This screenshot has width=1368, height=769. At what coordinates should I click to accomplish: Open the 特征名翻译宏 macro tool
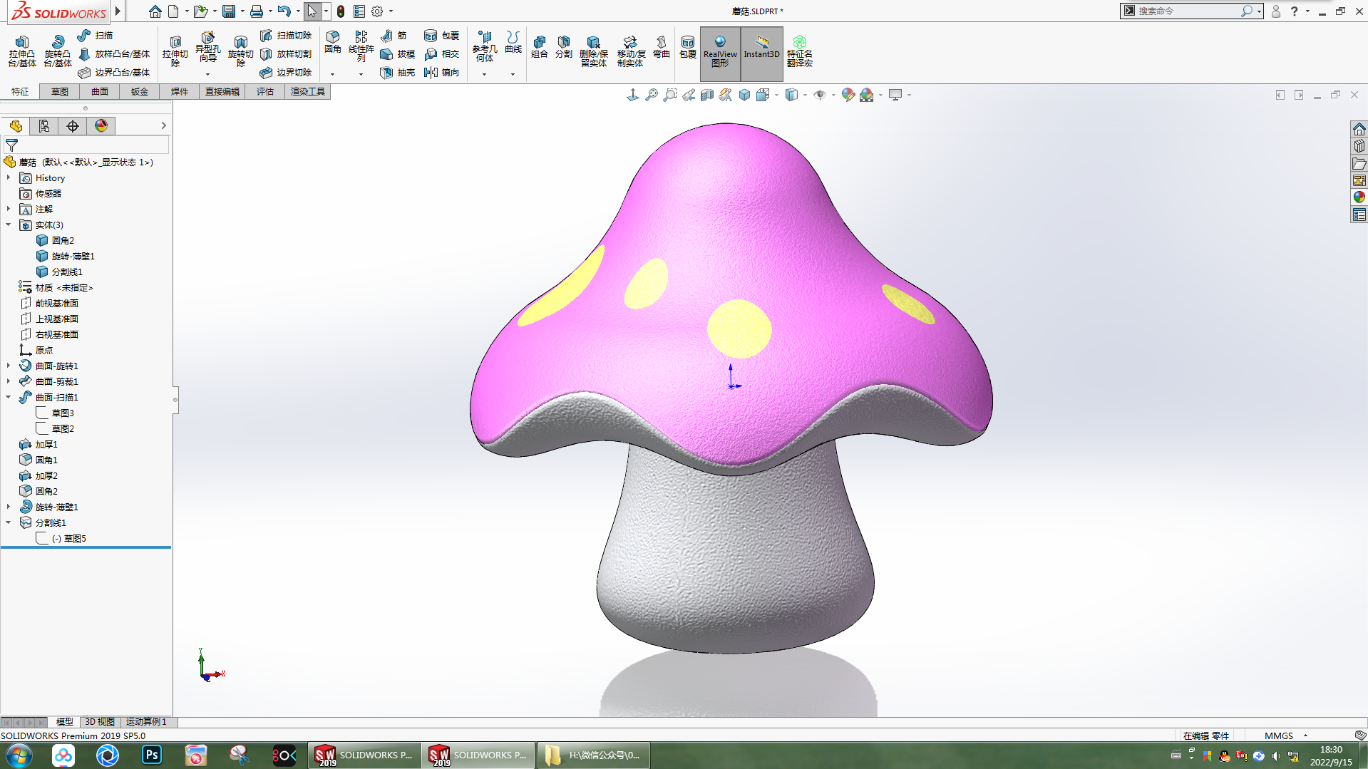tap(800, 51)
